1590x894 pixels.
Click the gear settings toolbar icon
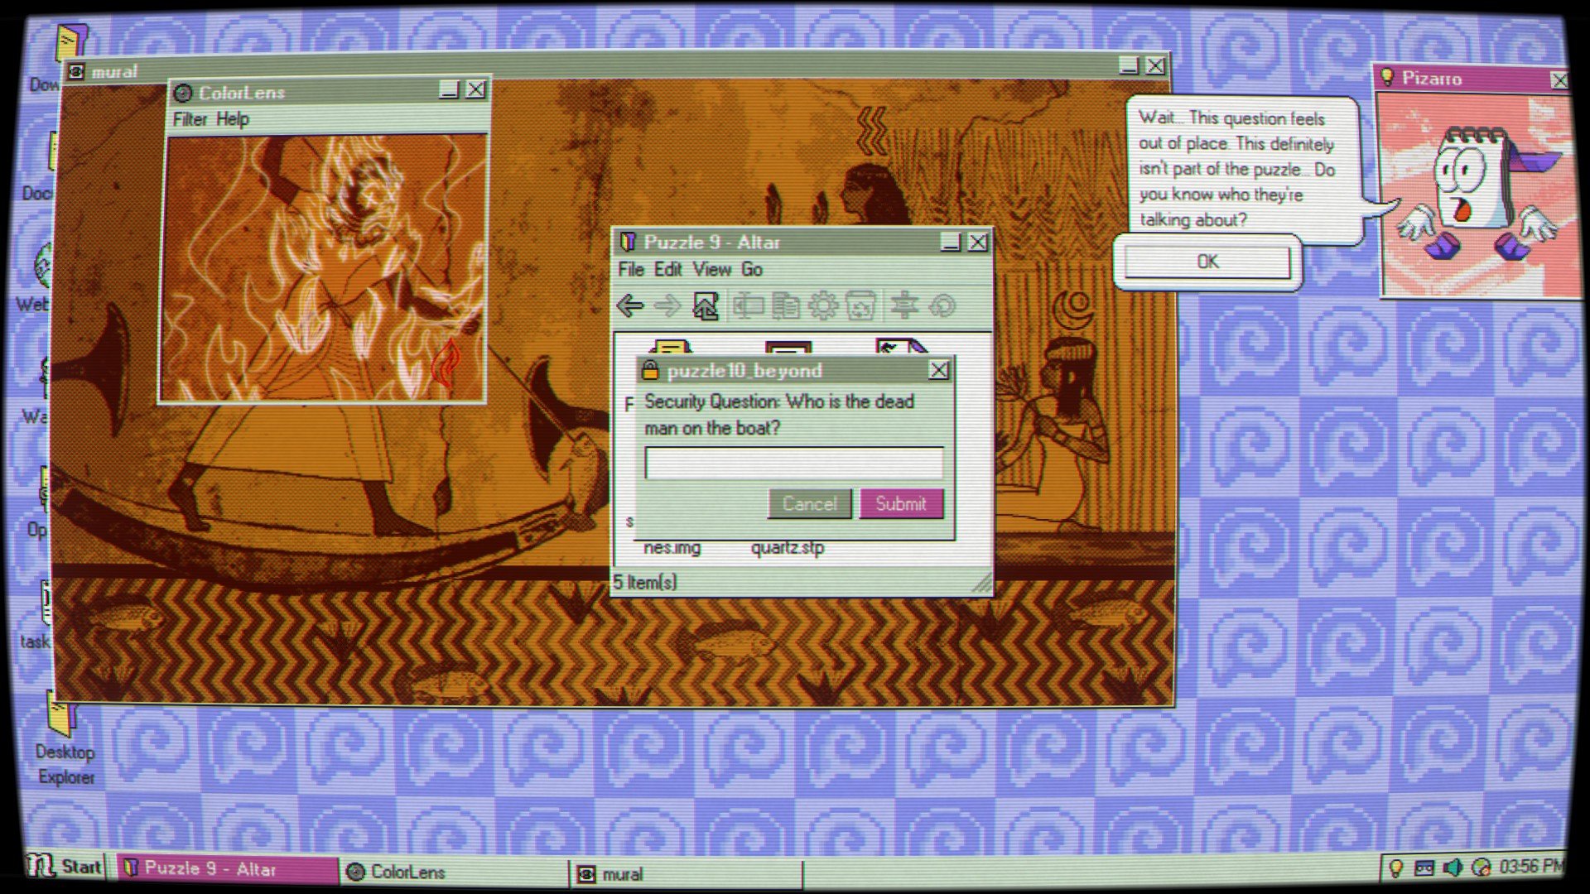click(822, 306)
